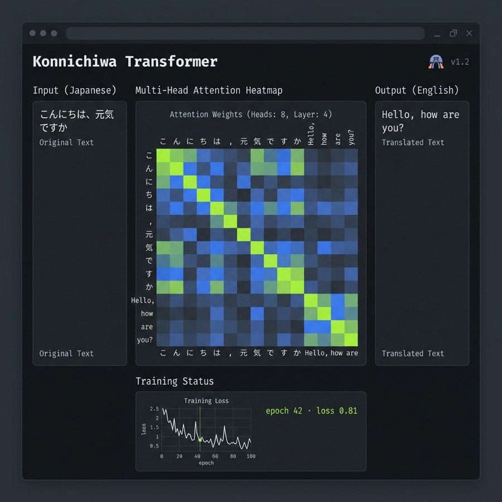Click the "epoch 42 · loss 0.81" status readout
This screenshot has height=502, width=502.
(311, 411)
